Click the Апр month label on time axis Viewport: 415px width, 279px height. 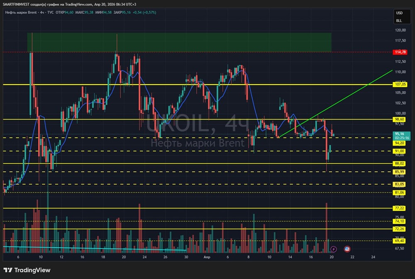tap(207, 257)
